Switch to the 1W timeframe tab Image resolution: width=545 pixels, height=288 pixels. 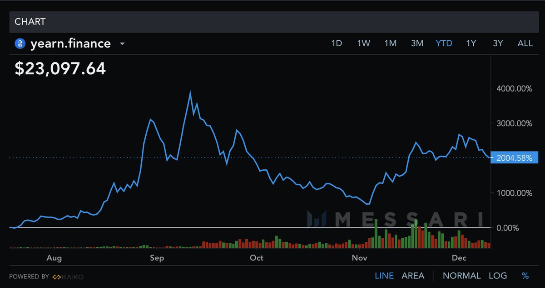click(x=364, y=43)
